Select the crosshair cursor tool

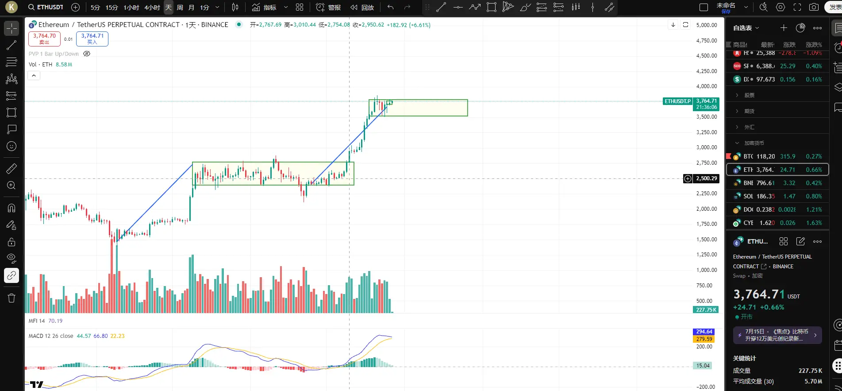coord(12,28)
